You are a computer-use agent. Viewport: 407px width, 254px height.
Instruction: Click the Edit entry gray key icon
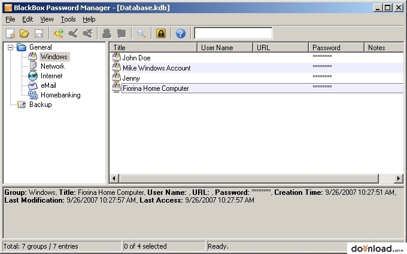point(73,33)
